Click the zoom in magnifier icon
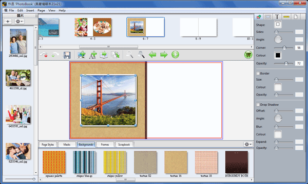Viewport: 308px width, 184px height. (x=141, y=55)
